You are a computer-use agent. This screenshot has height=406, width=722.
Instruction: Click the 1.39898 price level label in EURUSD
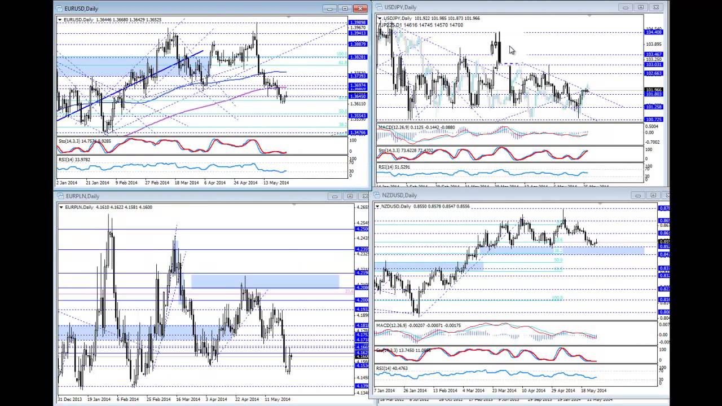[x=358, y=23]
